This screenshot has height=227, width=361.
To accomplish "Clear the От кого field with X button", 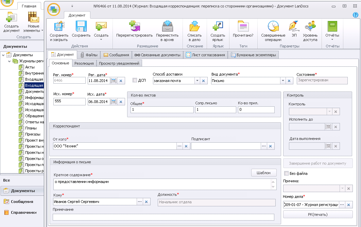I will 186,146.
